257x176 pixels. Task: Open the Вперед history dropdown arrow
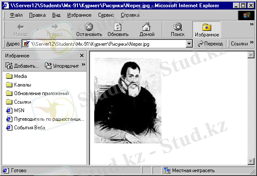tap(72, 30)
